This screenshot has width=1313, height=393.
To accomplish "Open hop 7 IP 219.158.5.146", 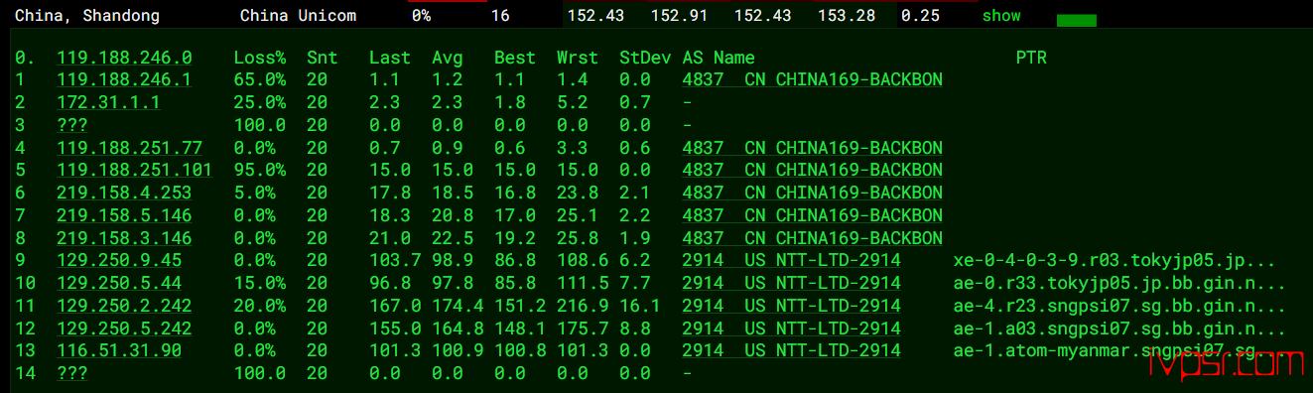I will (x=125, y=215).
